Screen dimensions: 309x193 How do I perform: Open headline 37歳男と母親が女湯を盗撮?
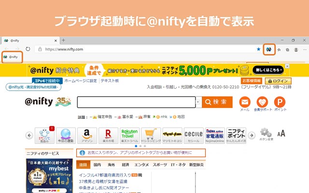[x=103, y=181]
